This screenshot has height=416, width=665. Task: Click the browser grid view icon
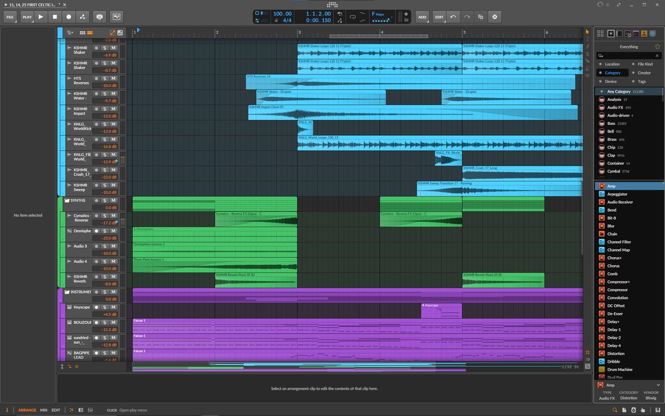(600, 34)
